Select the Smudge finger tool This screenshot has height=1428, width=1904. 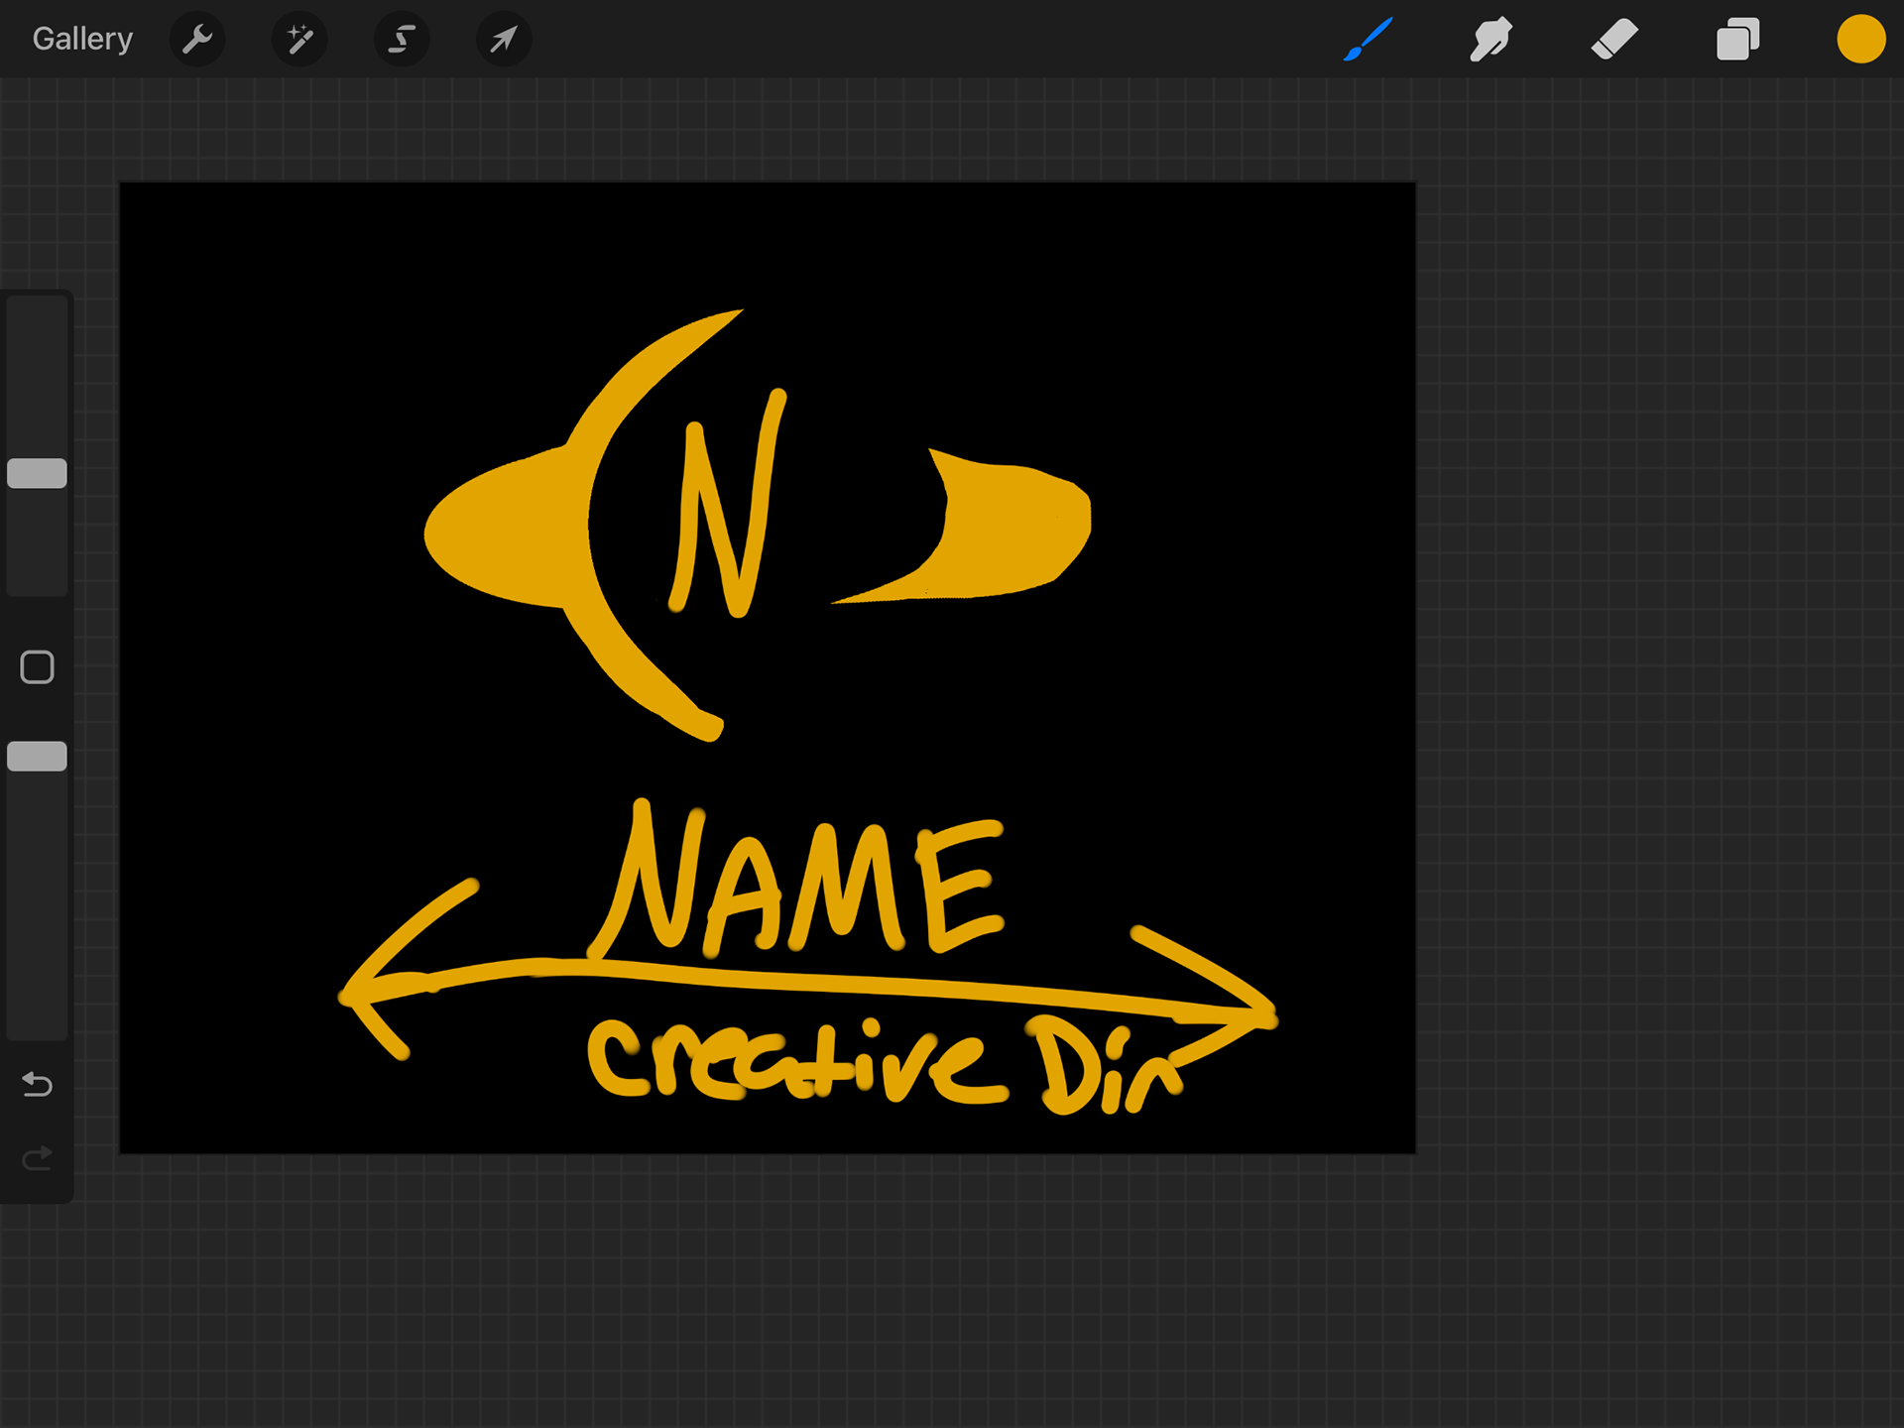point(1490,40)
